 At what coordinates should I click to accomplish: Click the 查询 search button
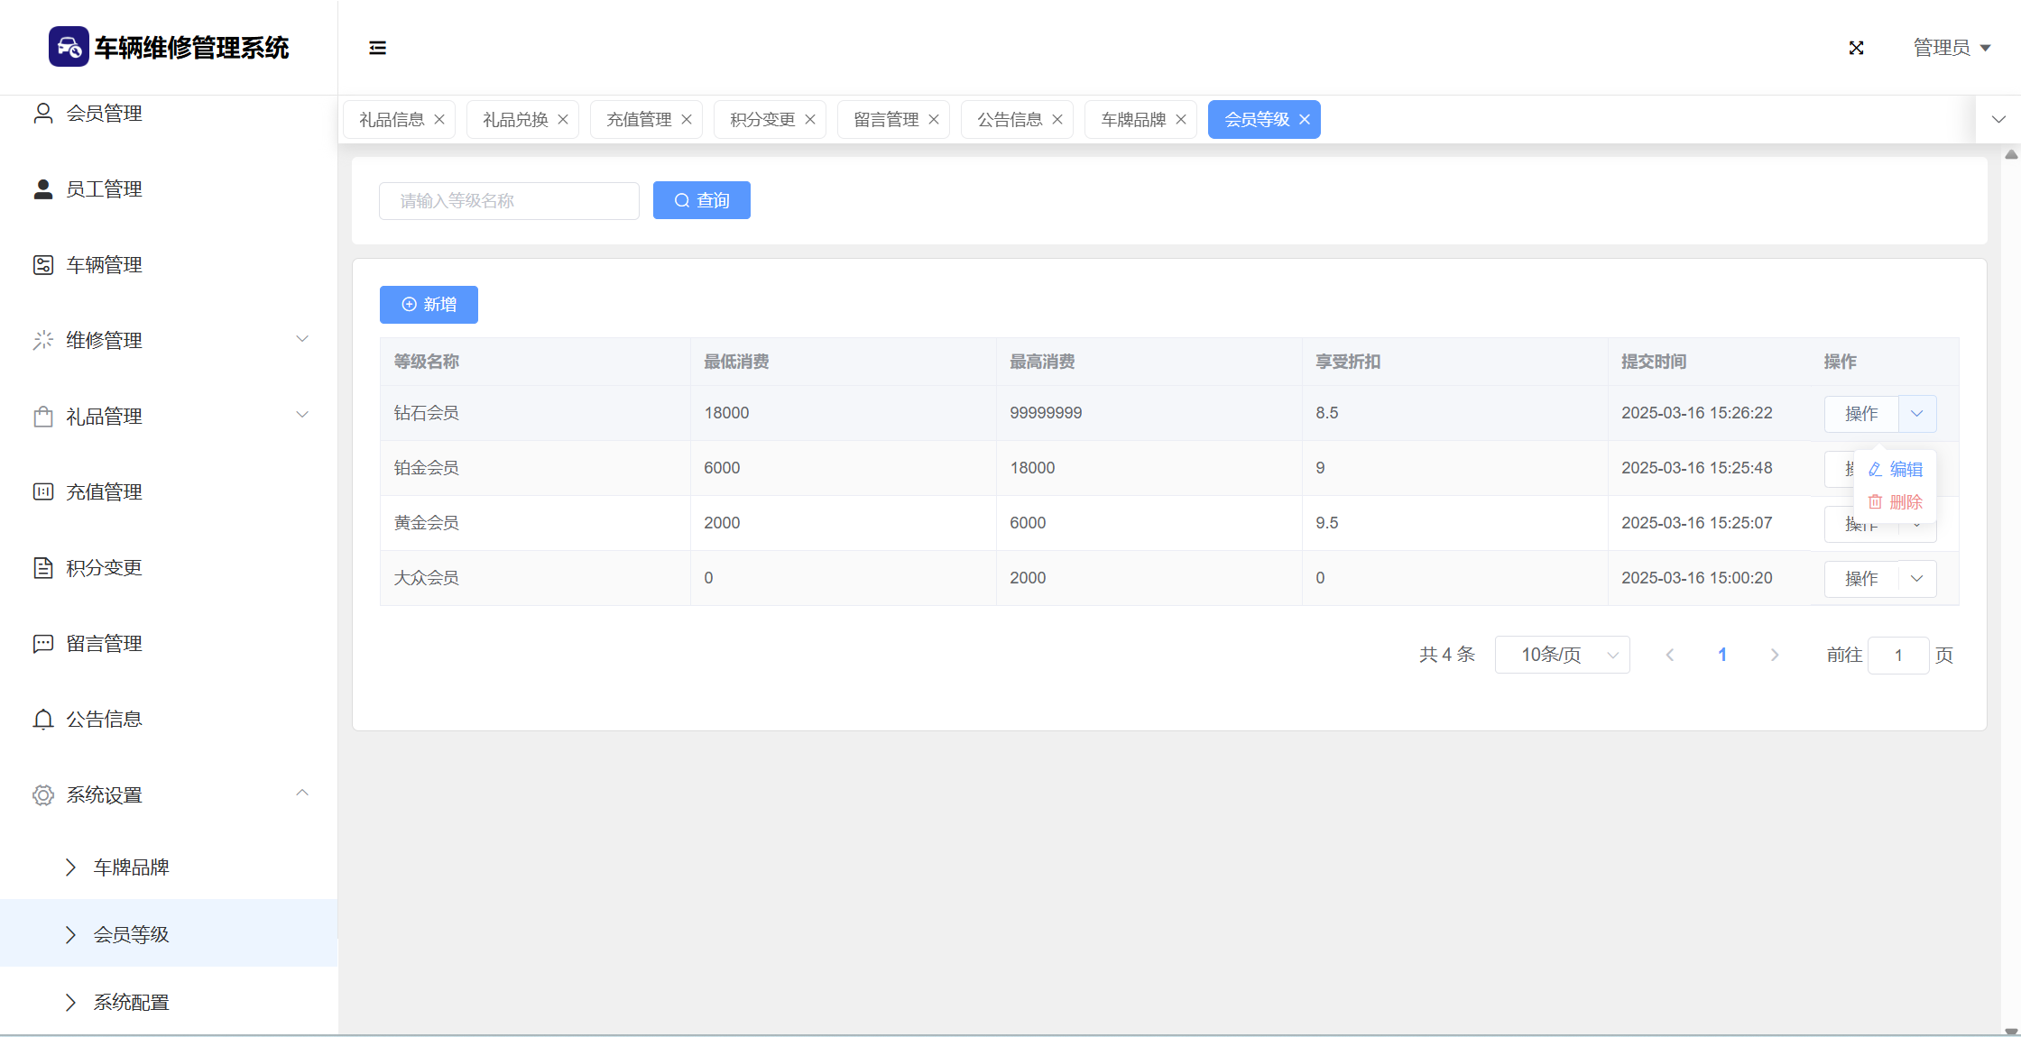(702, 200)
